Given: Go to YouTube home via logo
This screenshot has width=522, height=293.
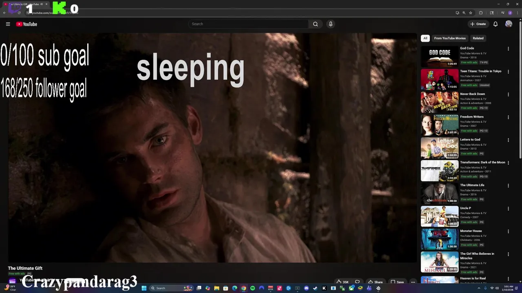Looking at the screenshot, I should pos(27,24).
